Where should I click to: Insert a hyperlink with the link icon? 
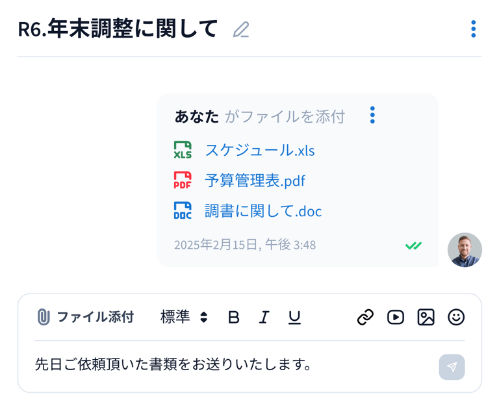point(366,317)
